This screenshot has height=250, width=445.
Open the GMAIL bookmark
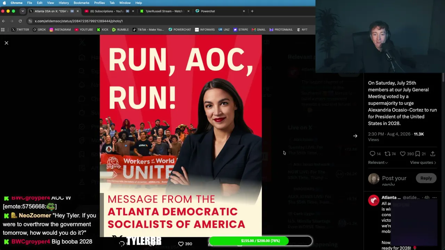259,30
